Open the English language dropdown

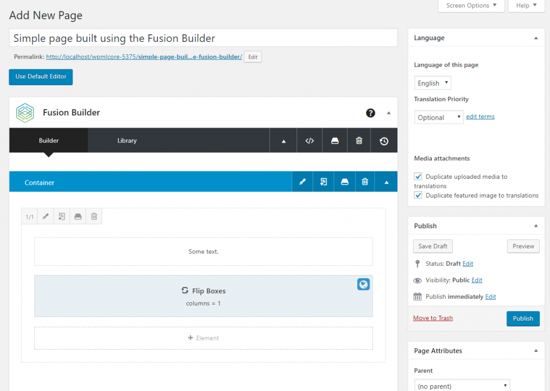(432, 83)
